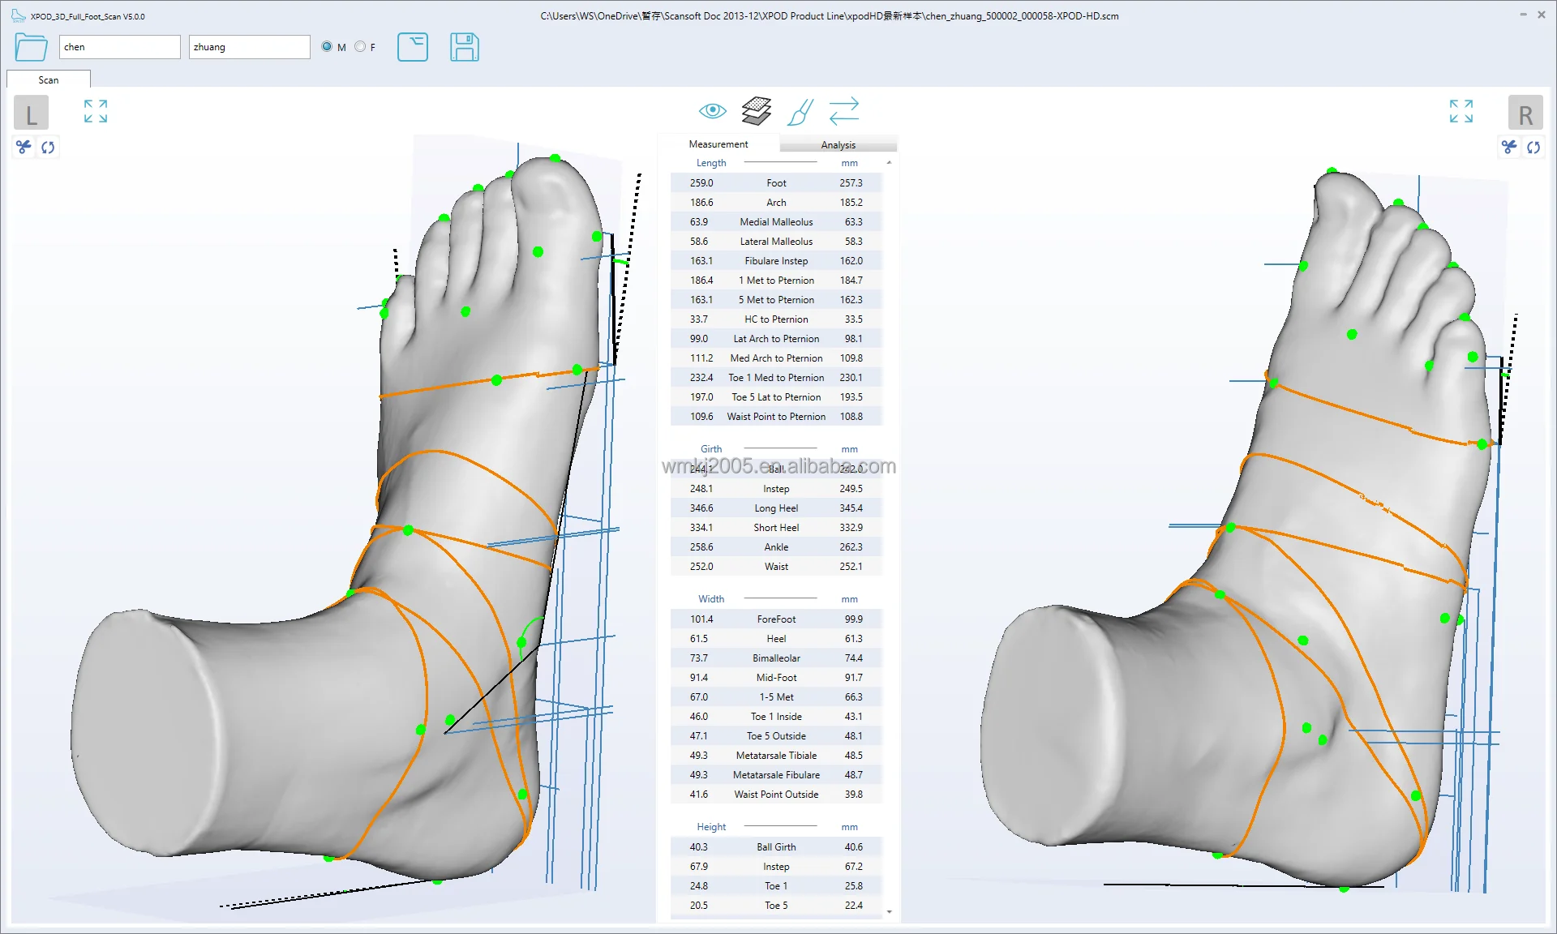Image resolution: width=1557 pixels, height=934 pixels.
Task: Select the Instep girth row
Action: 776,489
